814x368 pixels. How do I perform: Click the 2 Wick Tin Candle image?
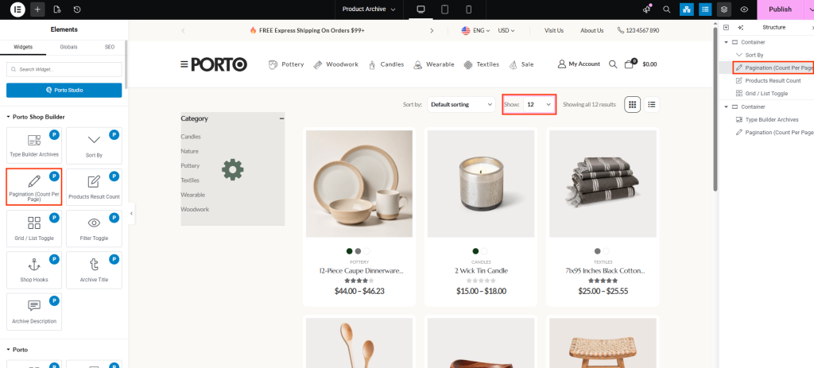(x=481, y=184)
